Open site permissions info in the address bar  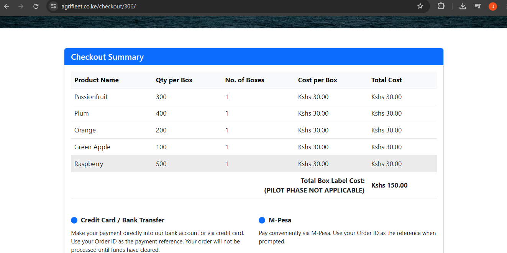click(54, 6)
